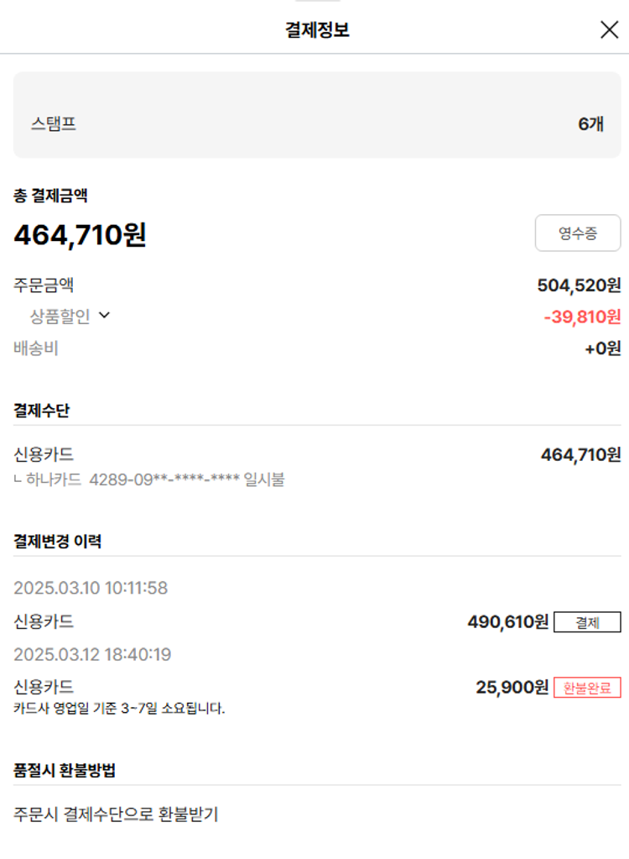Click the 결제변경 이력 section heading
Screen dimensions: 629x859
58,542
